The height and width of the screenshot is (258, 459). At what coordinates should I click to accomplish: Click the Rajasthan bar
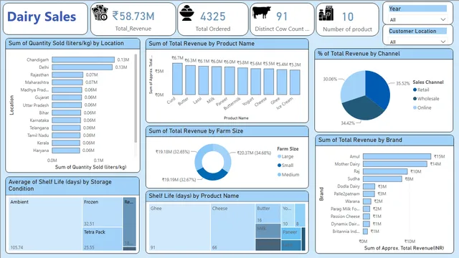67,75
